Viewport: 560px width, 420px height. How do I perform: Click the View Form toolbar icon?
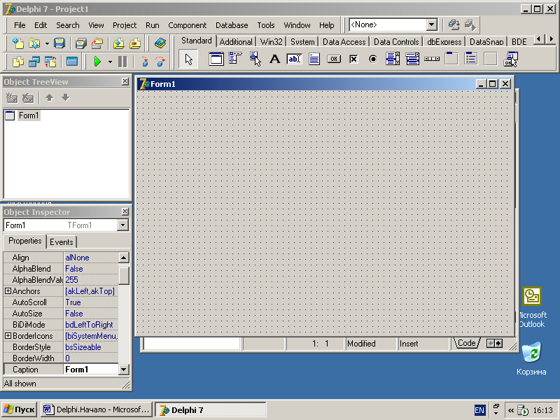pyautogui.click(x=34, y=62)
